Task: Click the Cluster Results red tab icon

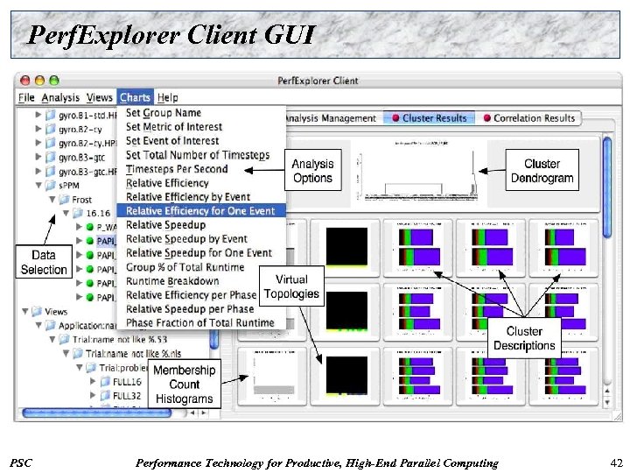Action: (395, 118)
